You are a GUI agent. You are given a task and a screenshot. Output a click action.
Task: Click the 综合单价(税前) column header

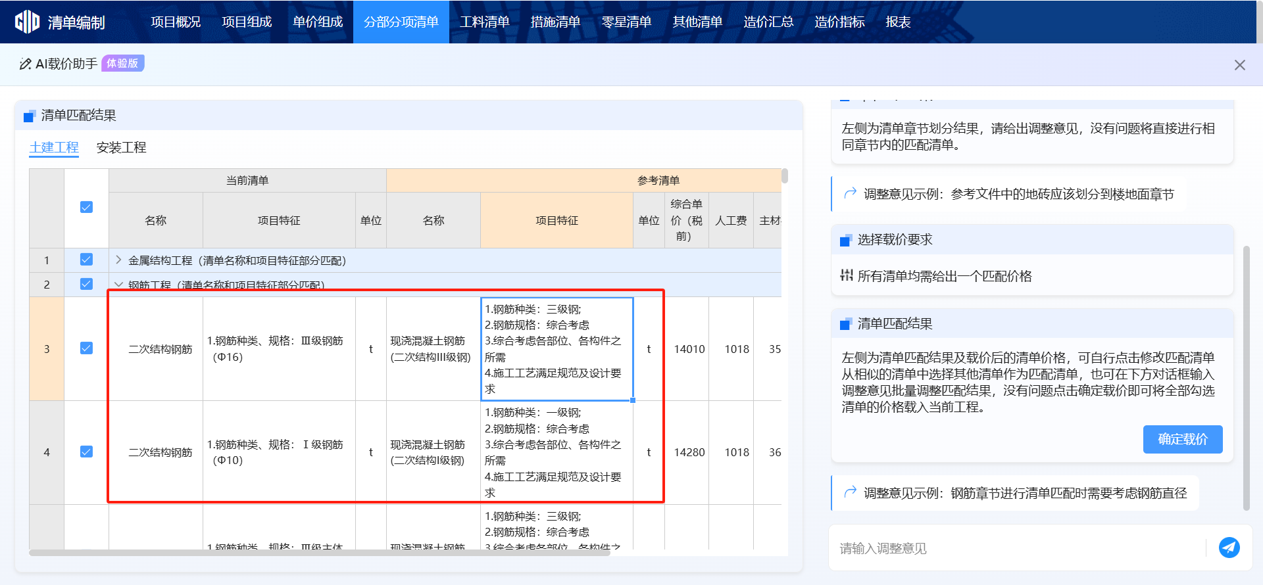pyautogui.click(x=687, y=220)
